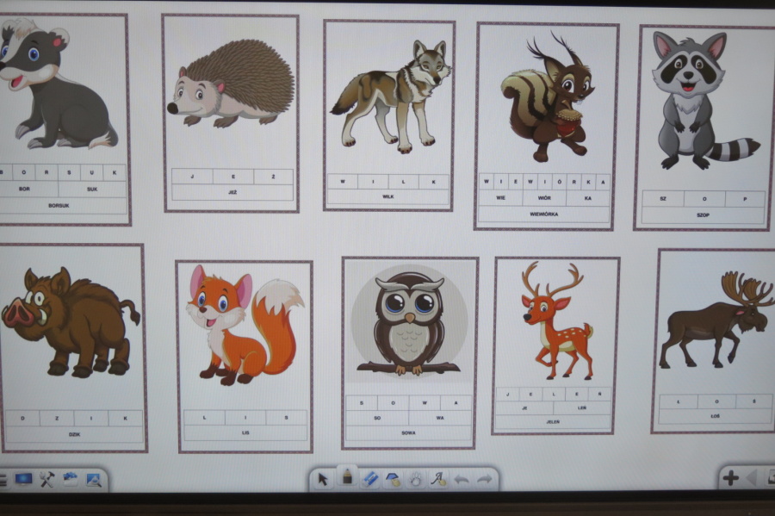This screenshot has height=516, width=775.
Task: Click the syllable KA on squirrel card
Action: click(587, 198)
